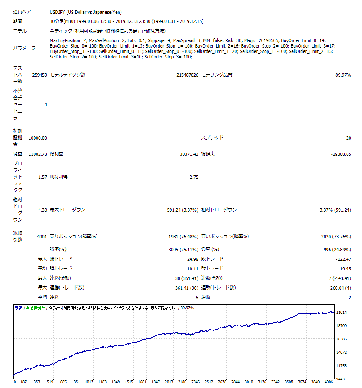Click the absolute drawdown 4.38

(42, 210)
